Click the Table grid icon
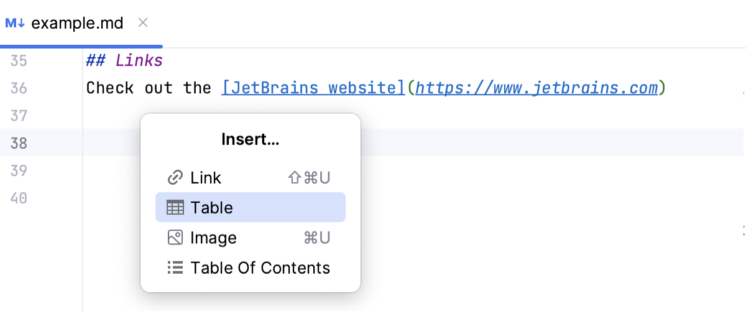This screenshot has width=746, height=311. pyautogui.click(x=175, y=208)
